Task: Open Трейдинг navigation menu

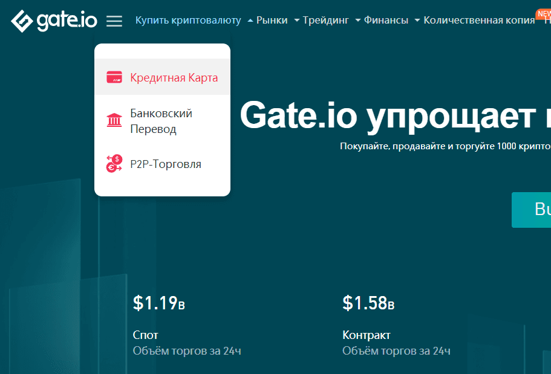Action: pyautogui.click(x=326, y=21)
